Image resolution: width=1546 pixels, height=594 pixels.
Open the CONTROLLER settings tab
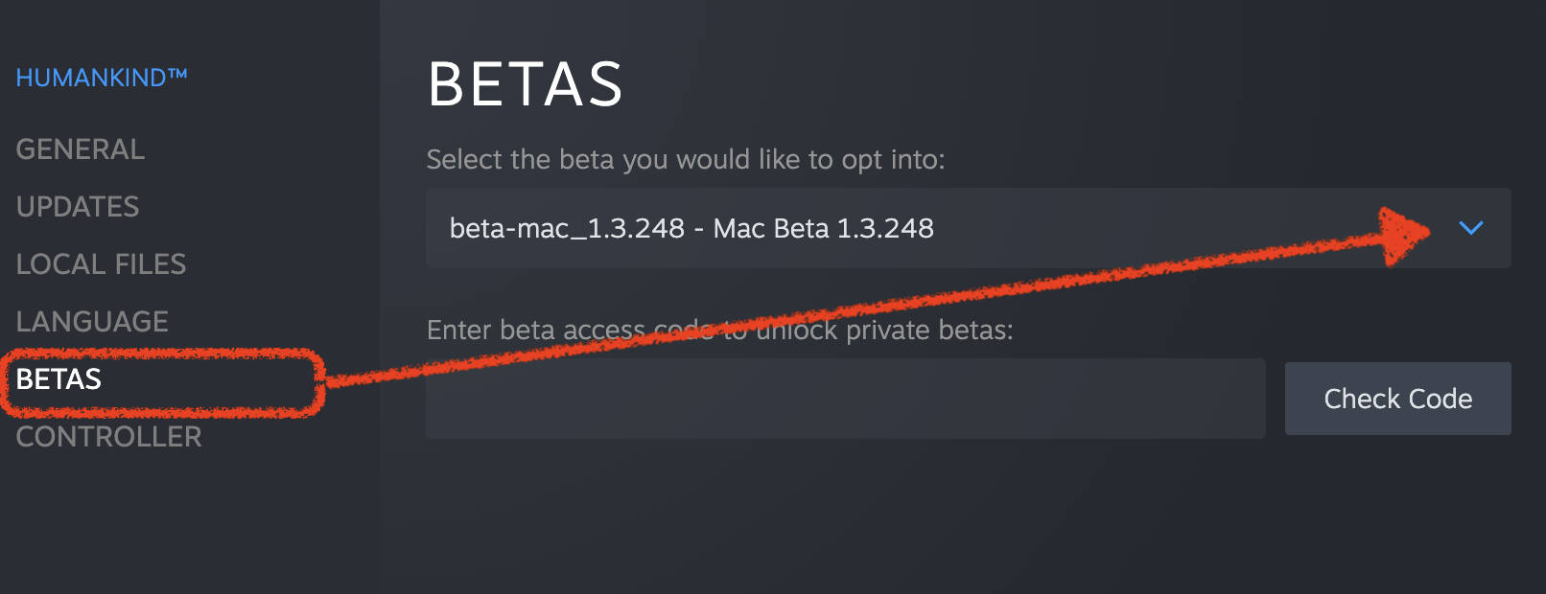pos(108,437)
